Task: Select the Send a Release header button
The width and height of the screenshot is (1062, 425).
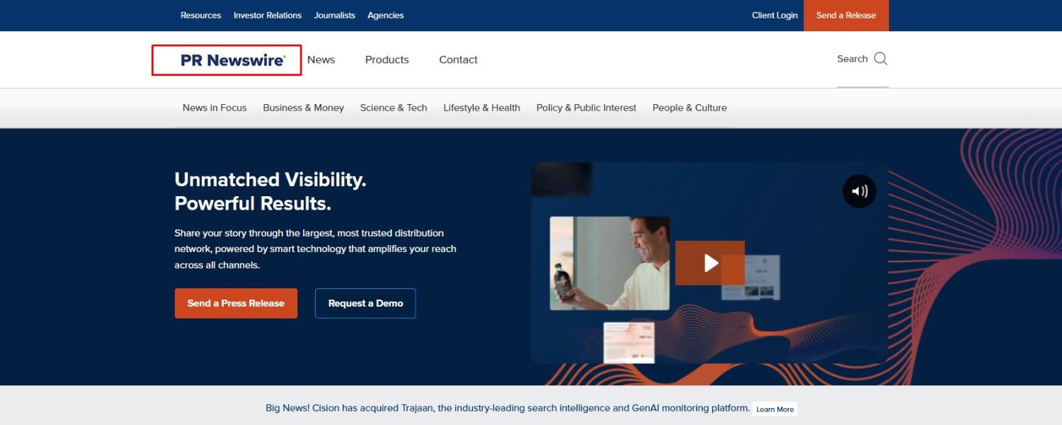Action: tap(845, 15)
